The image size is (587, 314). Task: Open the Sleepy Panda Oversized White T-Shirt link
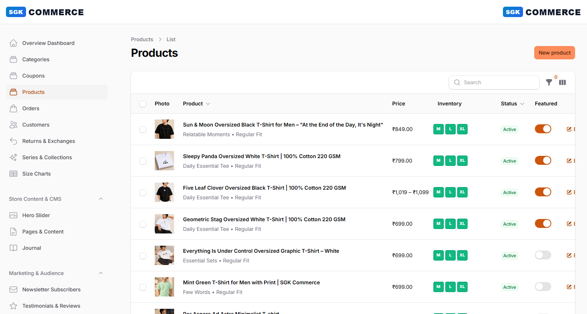262,156
